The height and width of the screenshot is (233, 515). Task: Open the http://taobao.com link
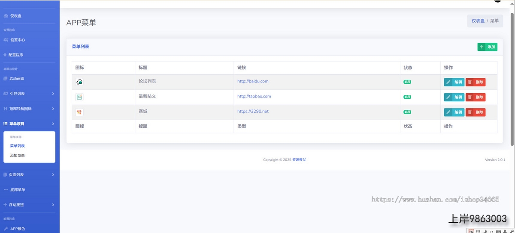pos(254,96)
